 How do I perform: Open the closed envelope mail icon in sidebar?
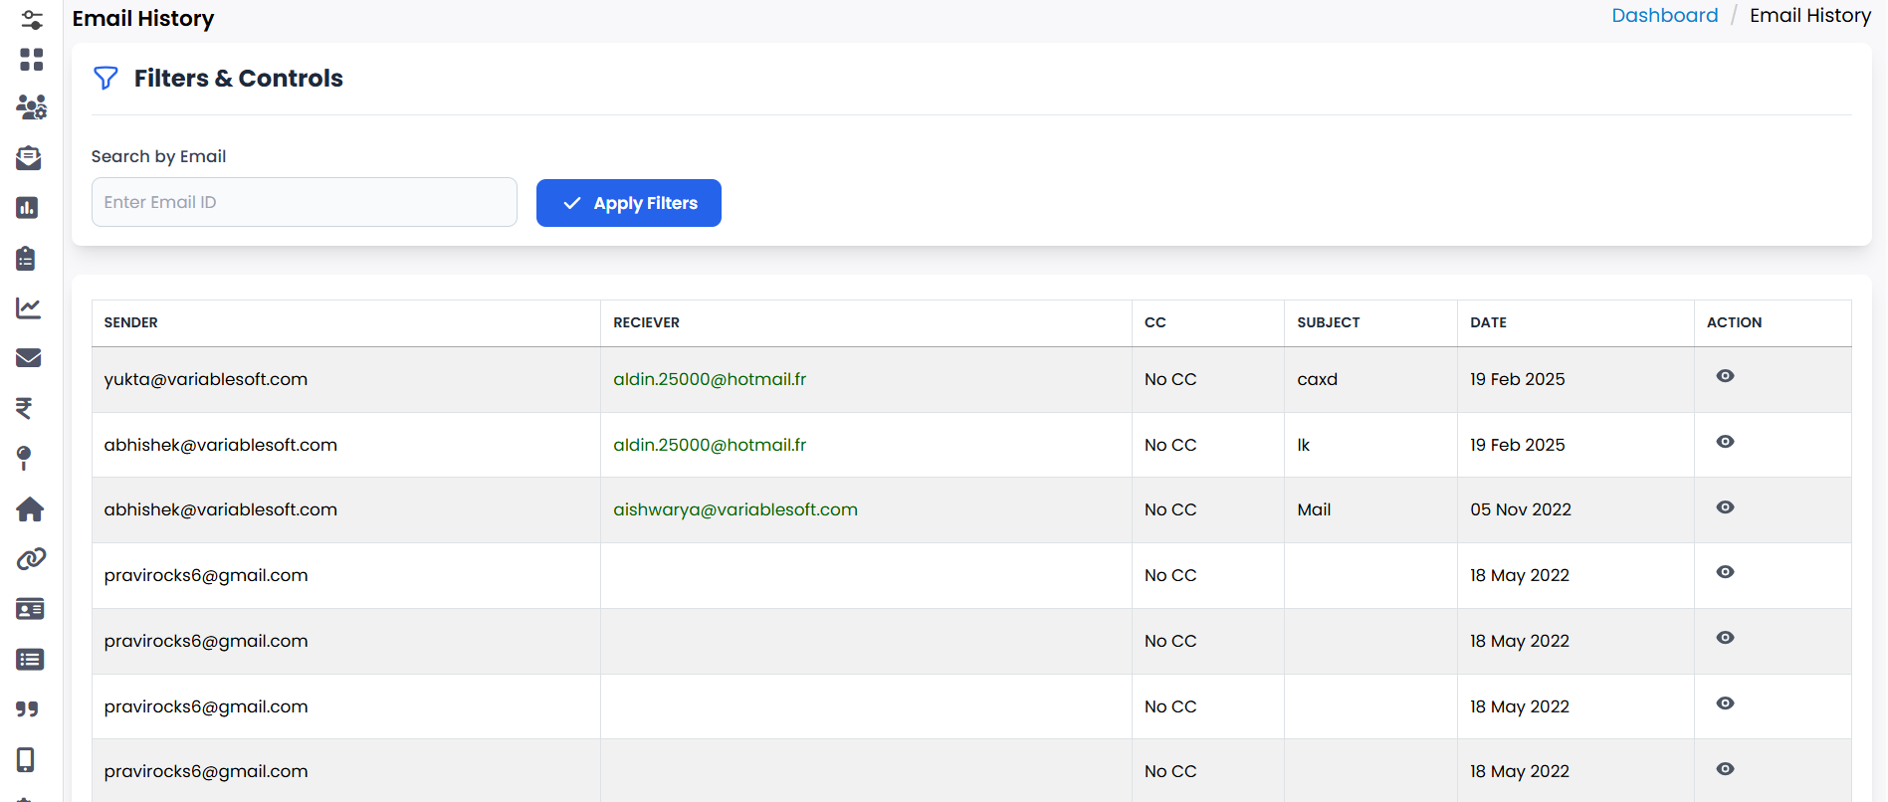29,358
